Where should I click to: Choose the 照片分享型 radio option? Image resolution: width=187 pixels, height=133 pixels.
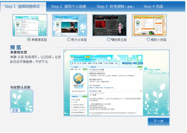pyautogui.click(x=69, y=39)
